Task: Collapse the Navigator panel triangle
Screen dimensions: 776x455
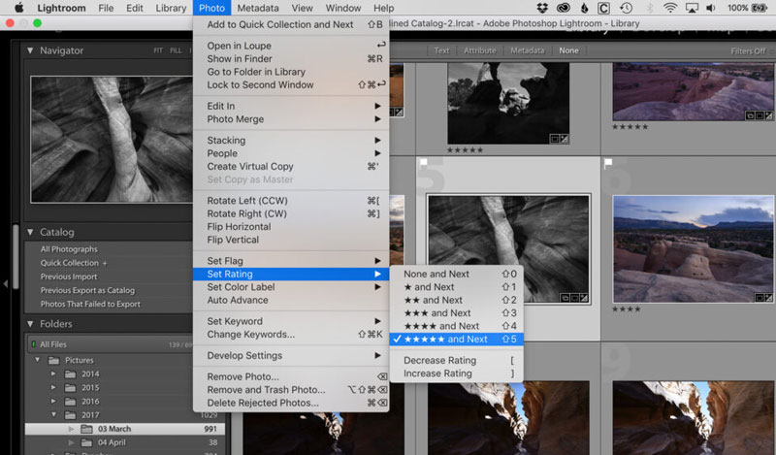Action: [x=30, y=50]
